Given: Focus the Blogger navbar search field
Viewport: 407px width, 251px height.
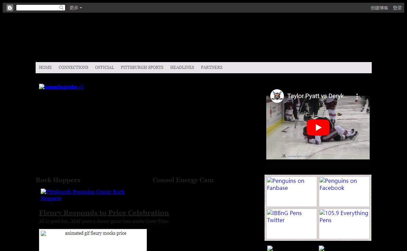Looking at the screenshot, I should 40,7.
